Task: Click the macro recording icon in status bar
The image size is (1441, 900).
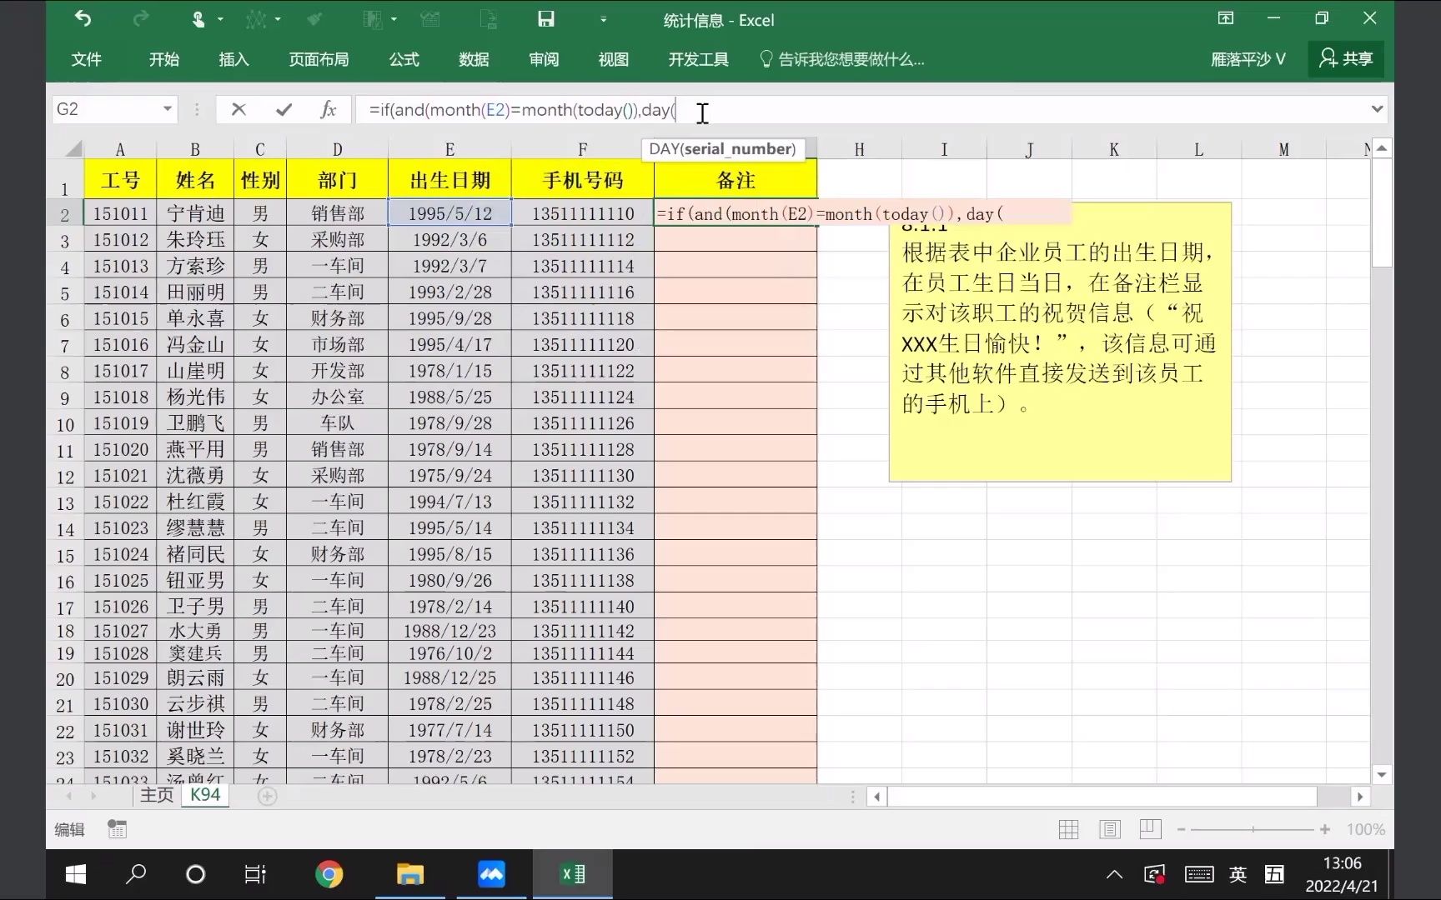Action: [x=117, y=829]
